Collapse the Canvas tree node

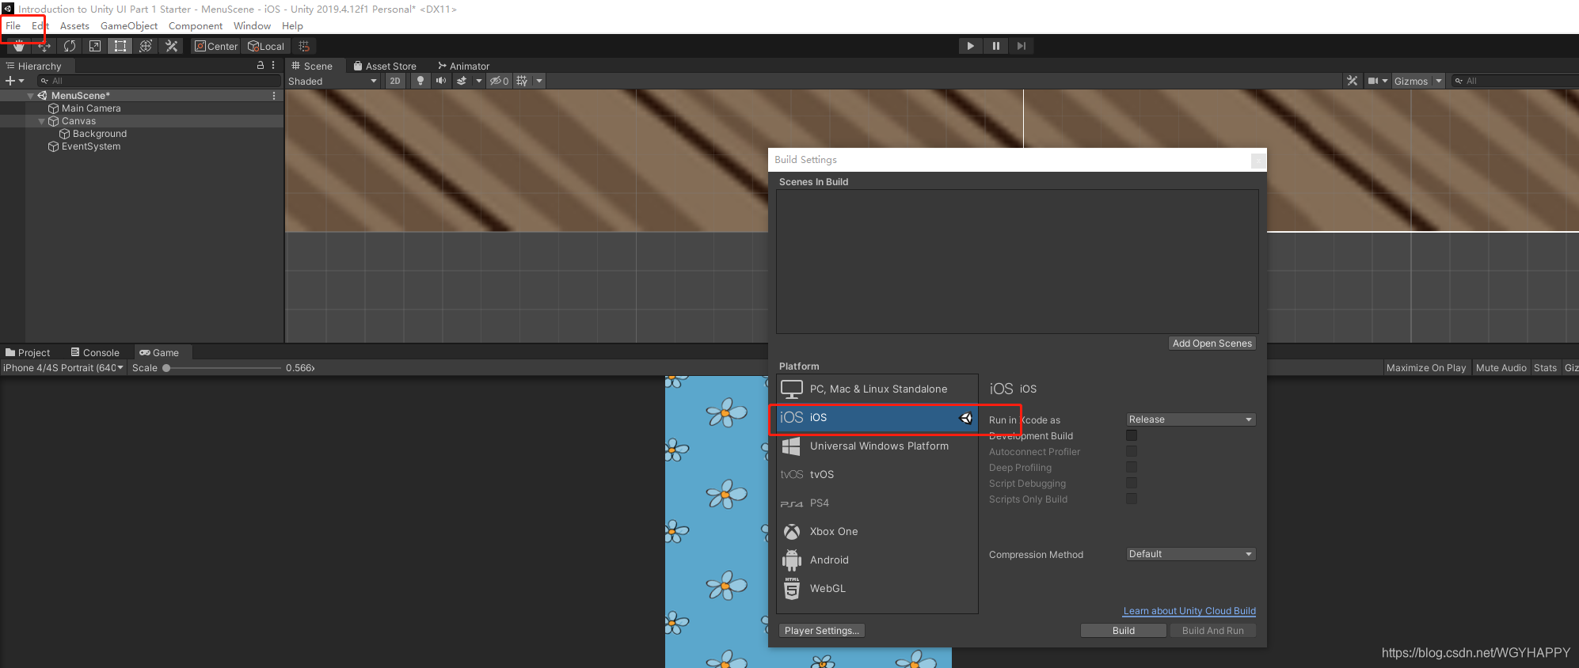[42, 121]
